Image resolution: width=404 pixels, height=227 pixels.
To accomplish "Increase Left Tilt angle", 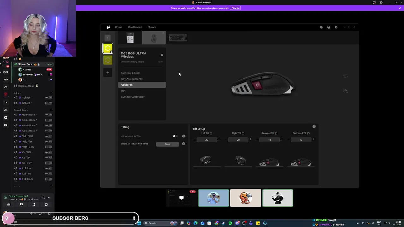I will pyautogui.click(x=219, y=139).
